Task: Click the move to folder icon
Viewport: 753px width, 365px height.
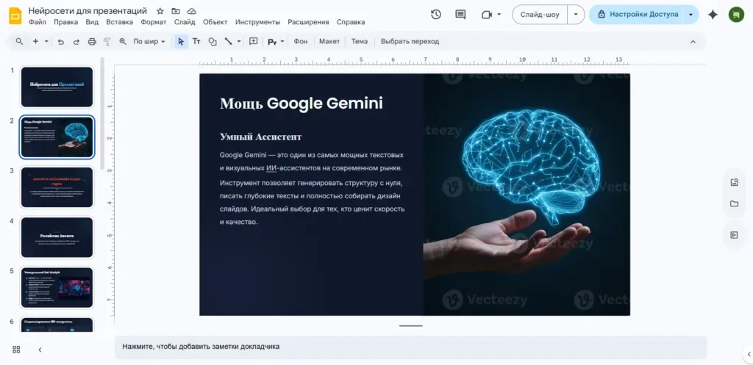Action: [x=176, y=11]
